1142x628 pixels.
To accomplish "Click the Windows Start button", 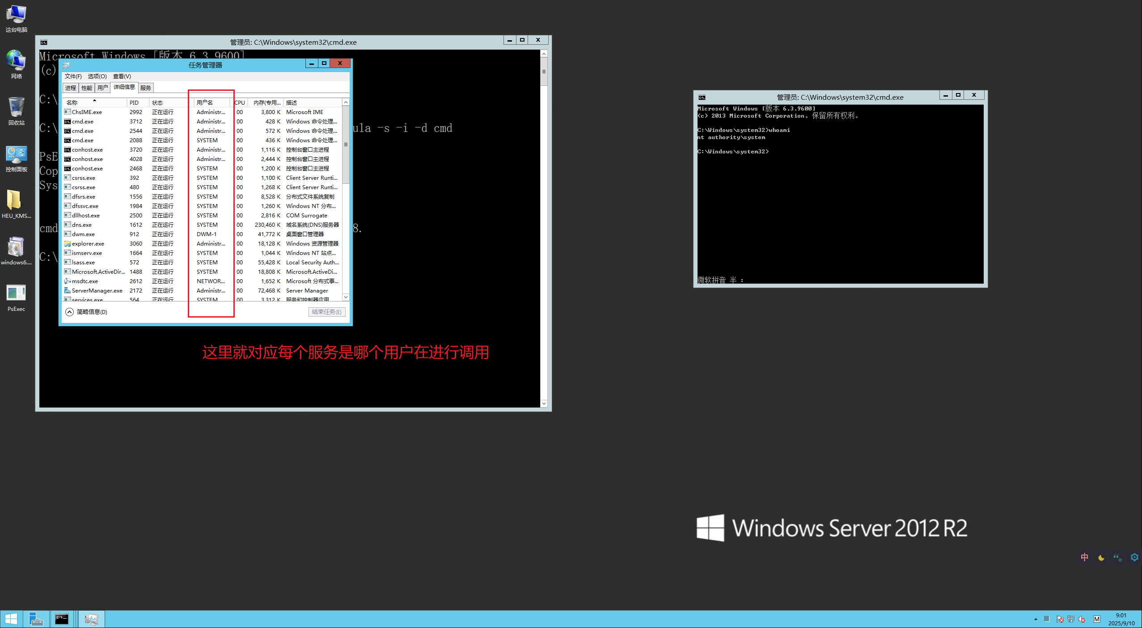I will point(11,619).
